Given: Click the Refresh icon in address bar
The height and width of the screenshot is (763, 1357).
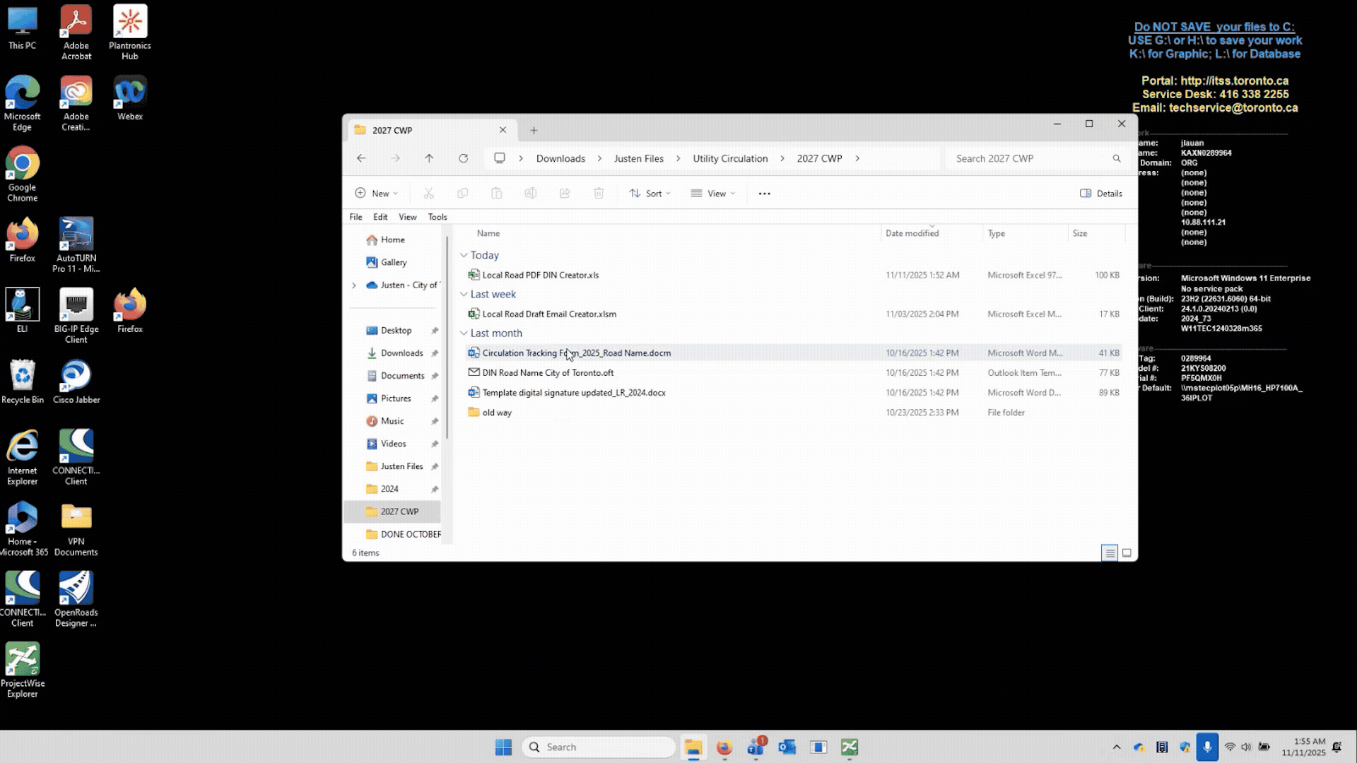Looking at the screenshot, I should click(x=463, y=158).
